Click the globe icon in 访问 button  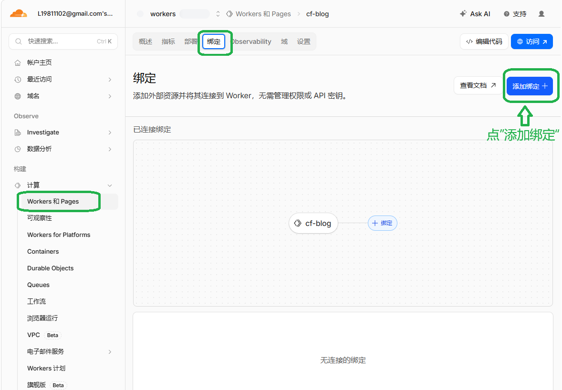point(520,41)
